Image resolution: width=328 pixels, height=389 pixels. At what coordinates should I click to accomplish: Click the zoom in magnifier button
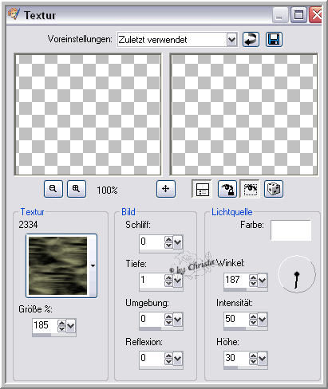click(77, 189)
